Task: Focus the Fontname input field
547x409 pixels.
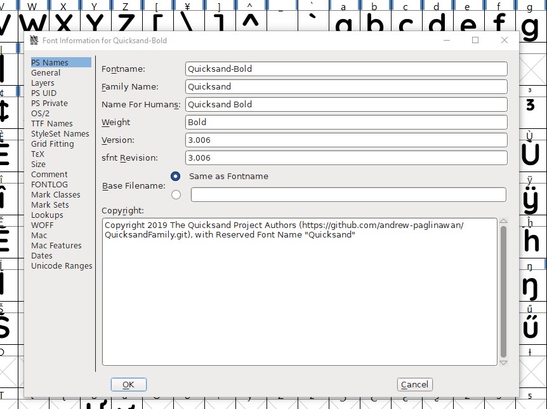Action: [346, 69]
